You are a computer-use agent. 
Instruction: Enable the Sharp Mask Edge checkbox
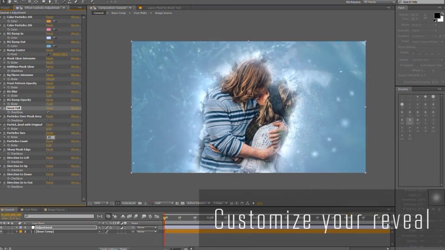coord(48,154)
